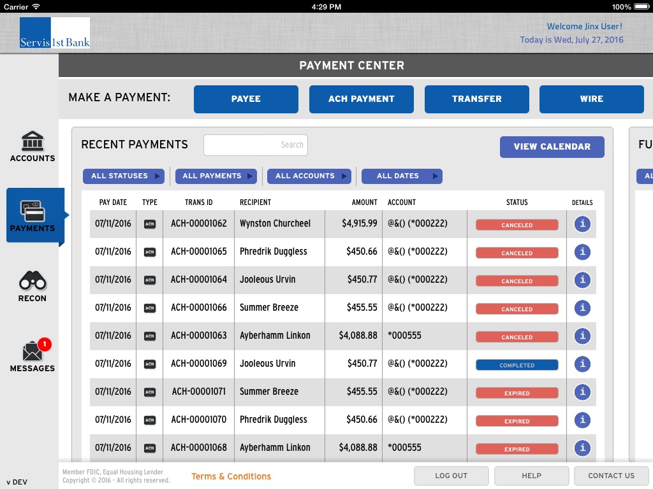Click Canceled status for ACH-00001062
Viewport: 653px width, 489px height.
[x=517, y=225]
